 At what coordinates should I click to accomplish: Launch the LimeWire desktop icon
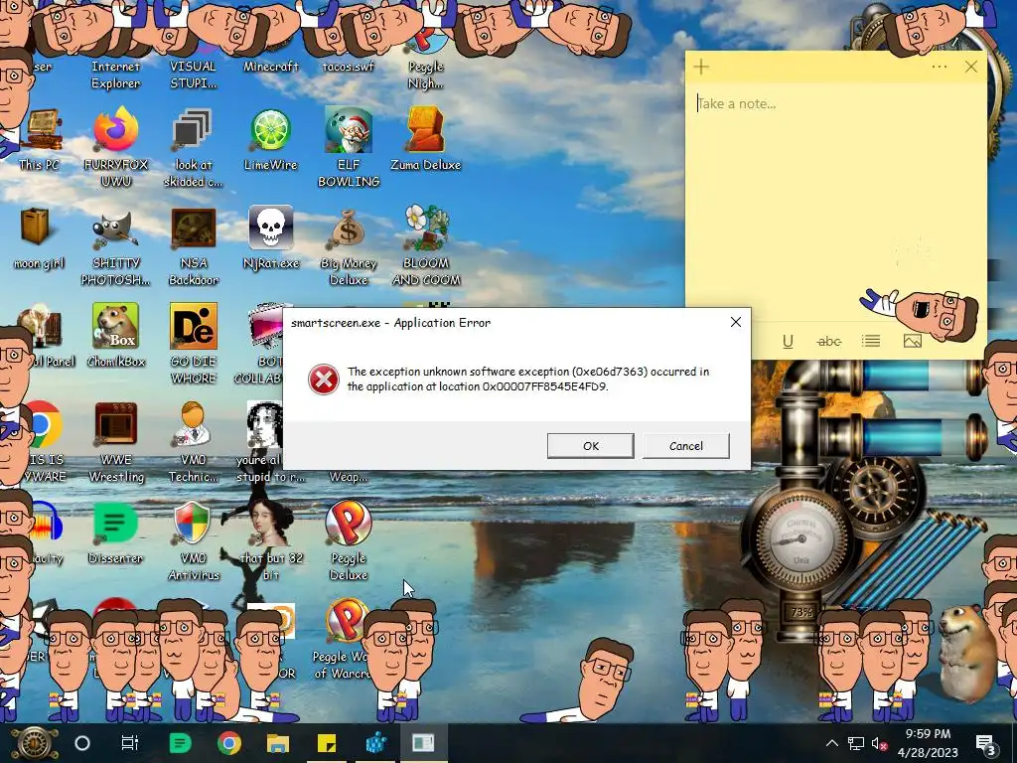tap(270, 139)
